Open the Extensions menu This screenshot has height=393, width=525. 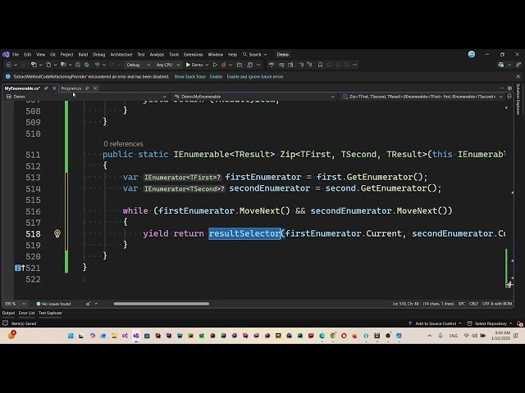[x=193, y=55]
